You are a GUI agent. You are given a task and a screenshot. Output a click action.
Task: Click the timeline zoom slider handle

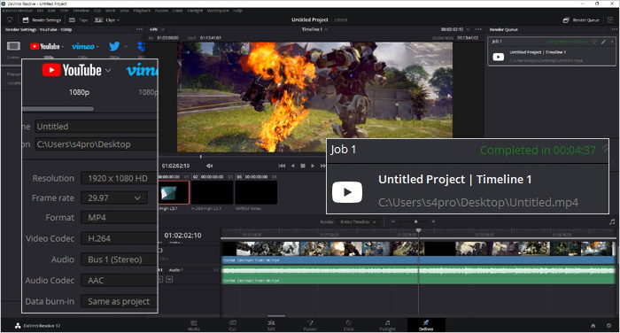pyautogui.click(x=416, y=222)
